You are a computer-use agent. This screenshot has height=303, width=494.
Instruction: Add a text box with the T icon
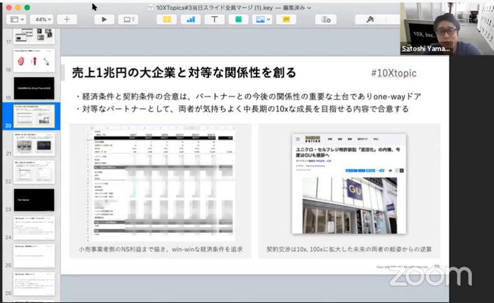[x=214, y=19]
